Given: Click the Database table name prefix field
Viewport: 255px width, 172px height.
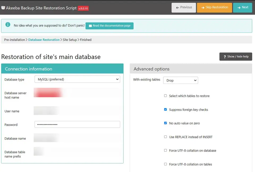Looking at the screenshot, I should (x=77, y=151).
